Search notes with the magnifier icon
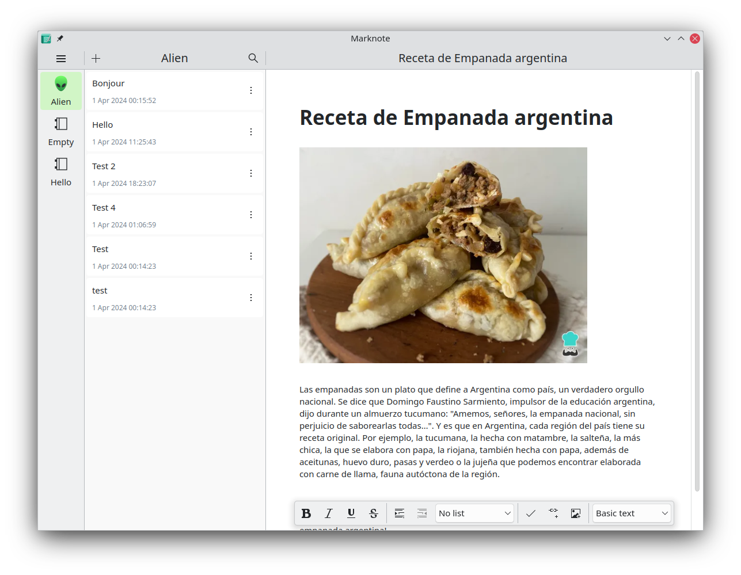The height and width of the screenshot is (575, 741). [x=253, y=58]
